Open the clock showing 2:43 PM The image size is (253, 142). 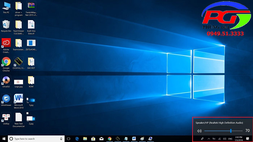click(x=239, y=139)
